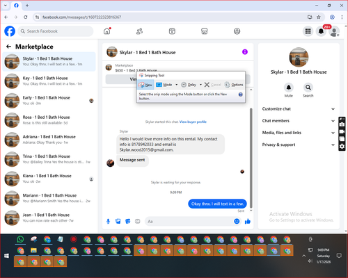
Task: Reload the page in Chrome
Action: (x=26, y=17)
